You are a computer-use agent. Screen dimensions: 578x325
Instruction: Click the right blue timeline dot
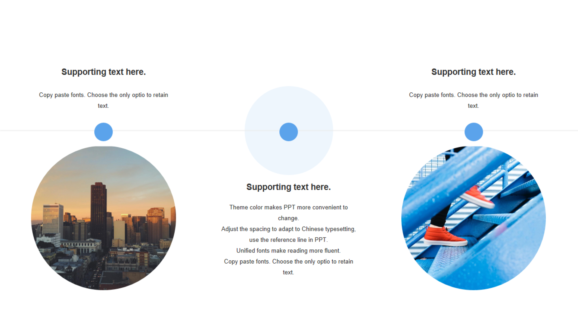(474, 132)
